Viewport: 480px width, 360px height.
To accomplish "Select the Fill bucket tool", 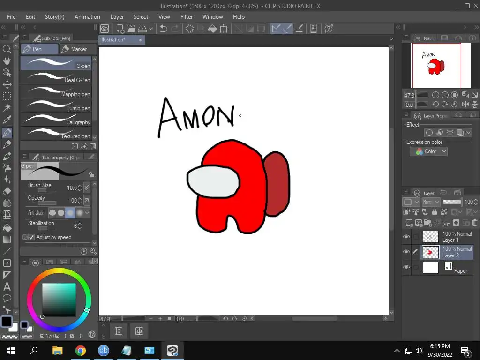I will (x=7, y=227).
